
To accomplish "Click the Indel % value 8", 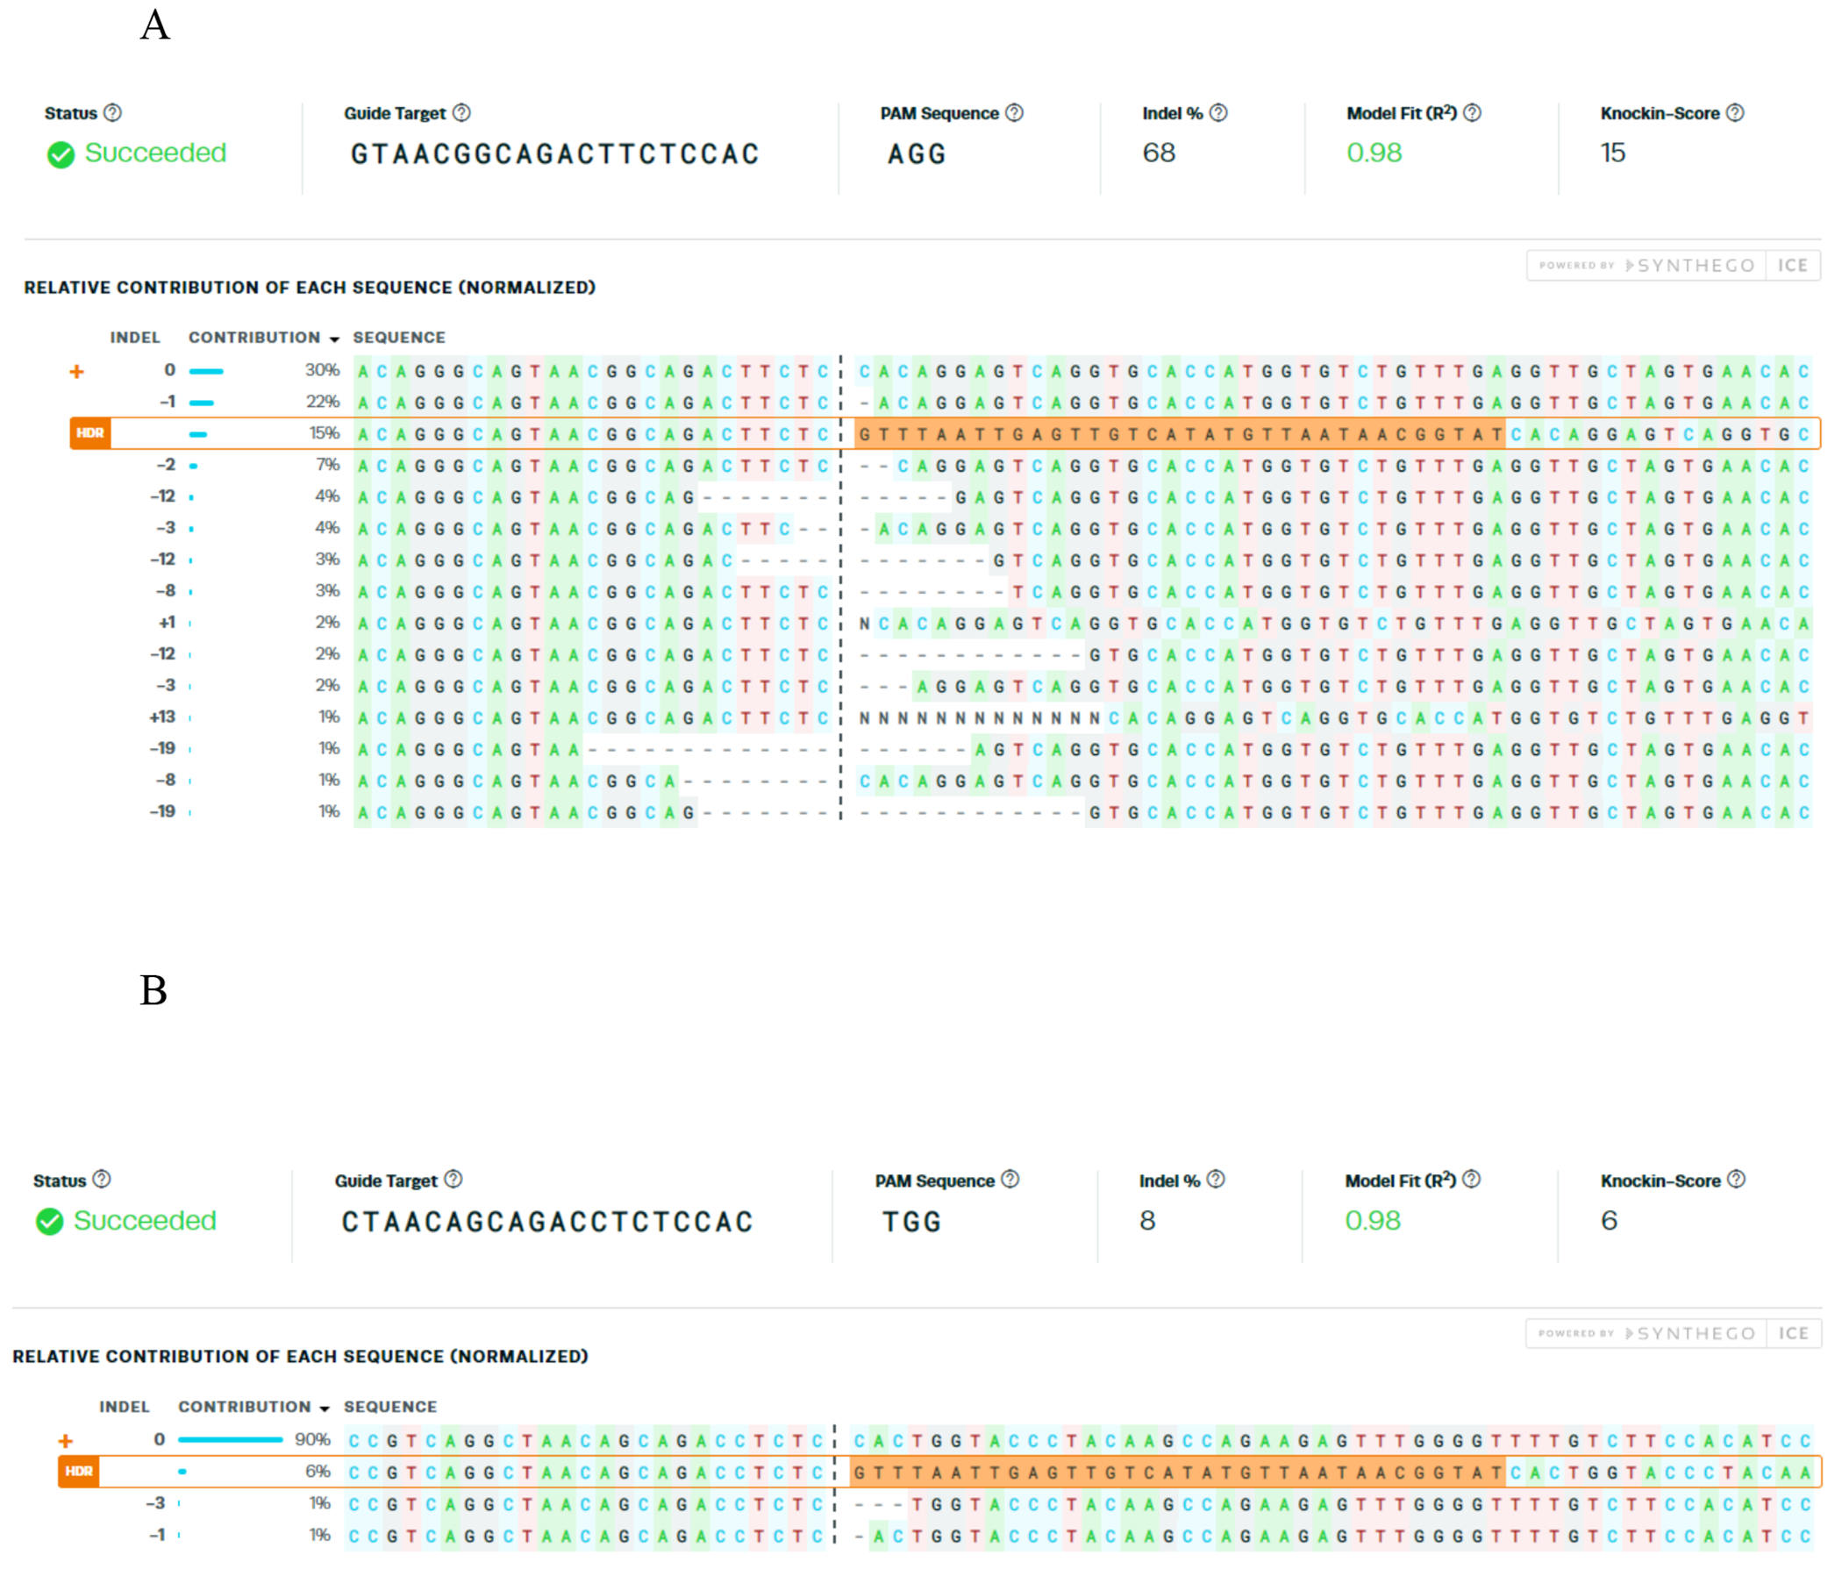I will pyautogui.click(x=1147, y=1221).
